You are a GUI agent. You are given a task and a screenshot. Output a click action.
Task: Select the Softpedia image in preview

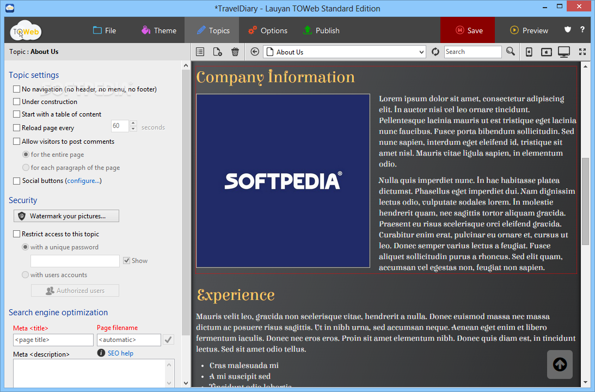pyautogui.click(x=283, y=181)
